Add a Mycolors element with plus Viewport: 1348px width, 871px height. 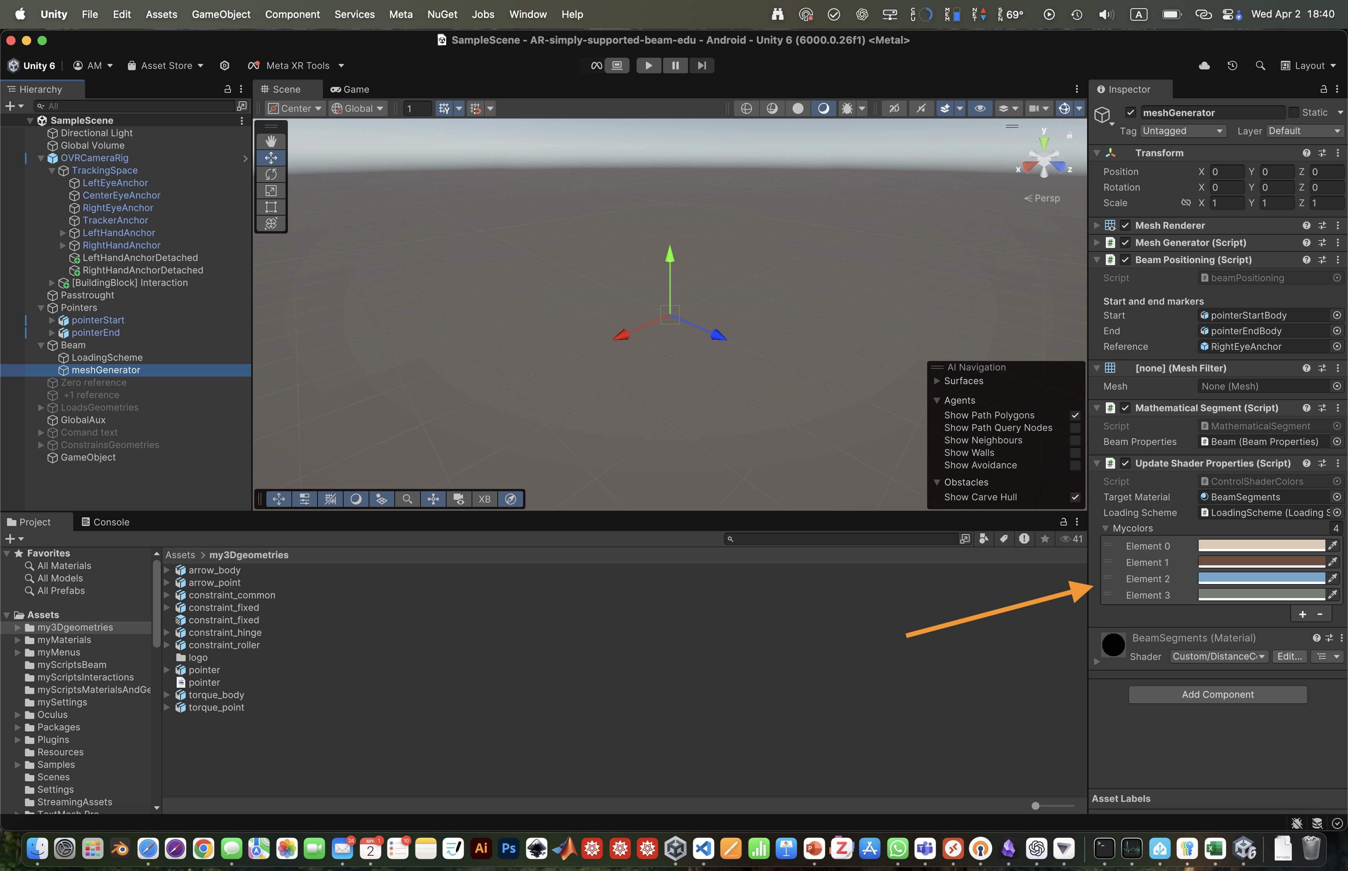pyautogui.click(x=1302, y=614)
